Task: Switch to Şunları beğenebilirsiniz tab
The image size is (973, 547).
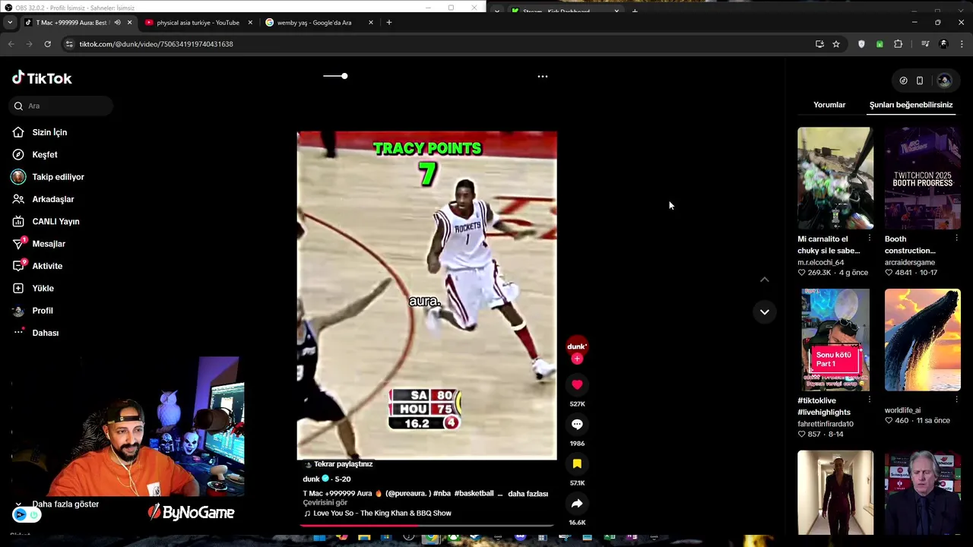Action: click(911, 105)
